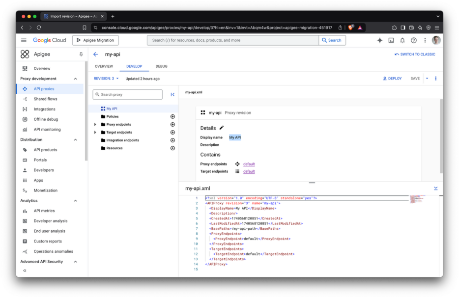Select the Resources folder in the tree

click(x=114, y=148)
